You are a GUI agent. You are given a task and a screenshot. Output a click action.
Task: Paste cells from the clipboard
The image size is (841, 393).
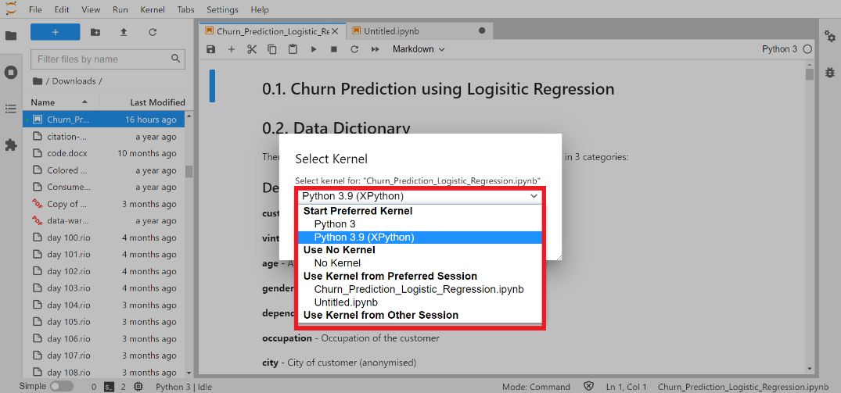293,49
